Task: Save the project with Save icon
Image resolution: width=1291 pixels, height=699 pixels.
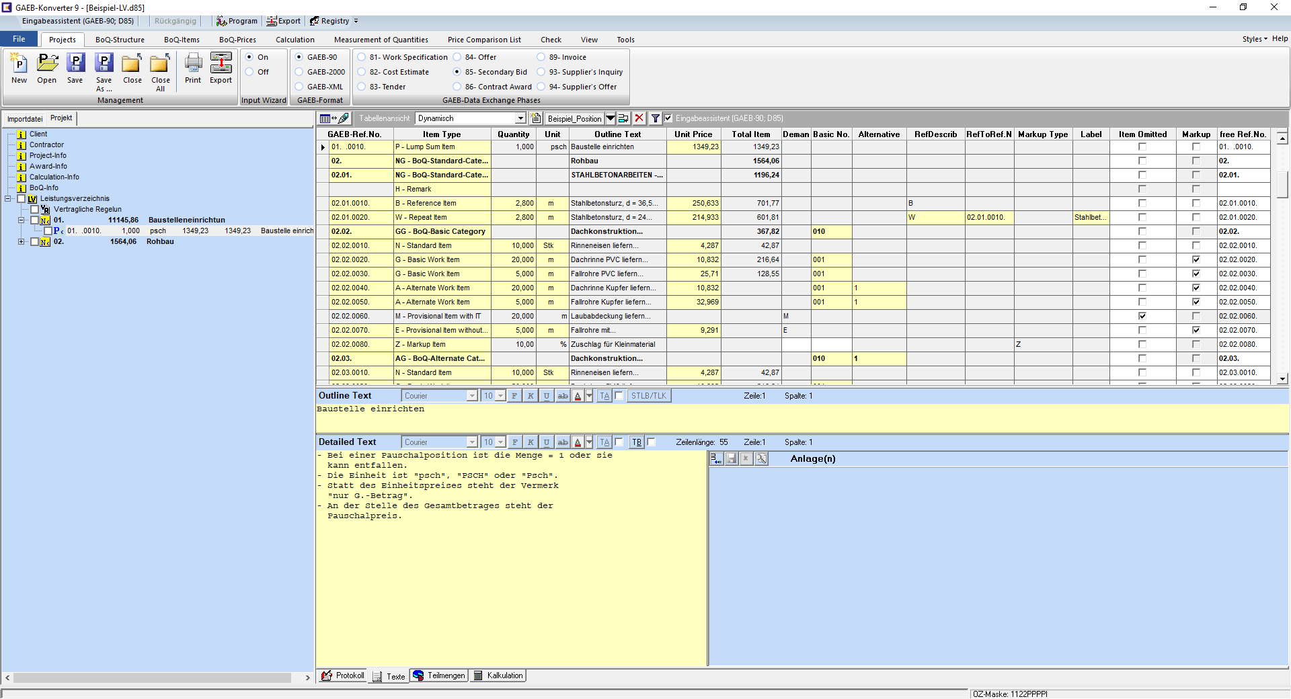Action: pos(75,69)
